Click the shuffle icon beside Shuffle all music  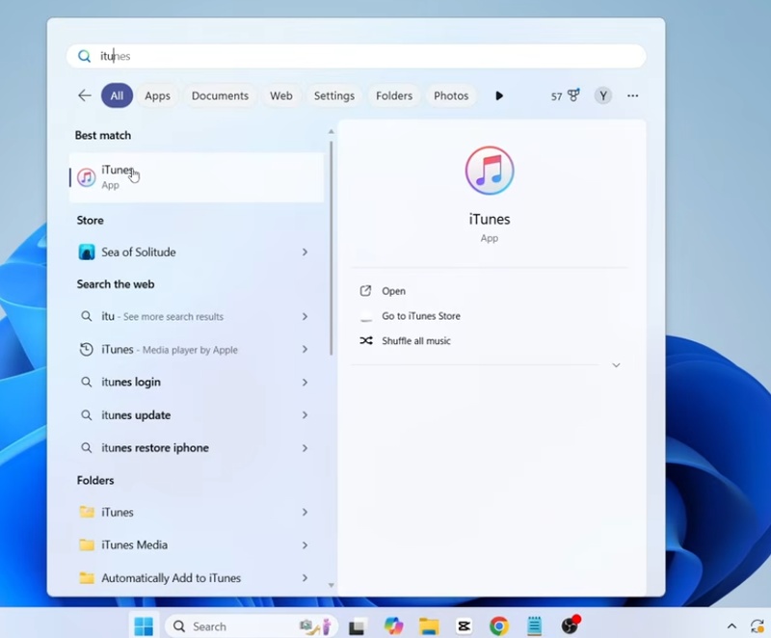[x=366, y=340]
